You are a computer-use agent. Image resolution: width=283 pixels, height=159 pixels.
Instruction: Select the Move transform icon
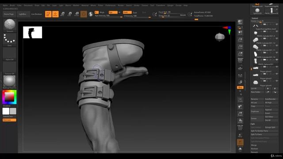[63, 14]
